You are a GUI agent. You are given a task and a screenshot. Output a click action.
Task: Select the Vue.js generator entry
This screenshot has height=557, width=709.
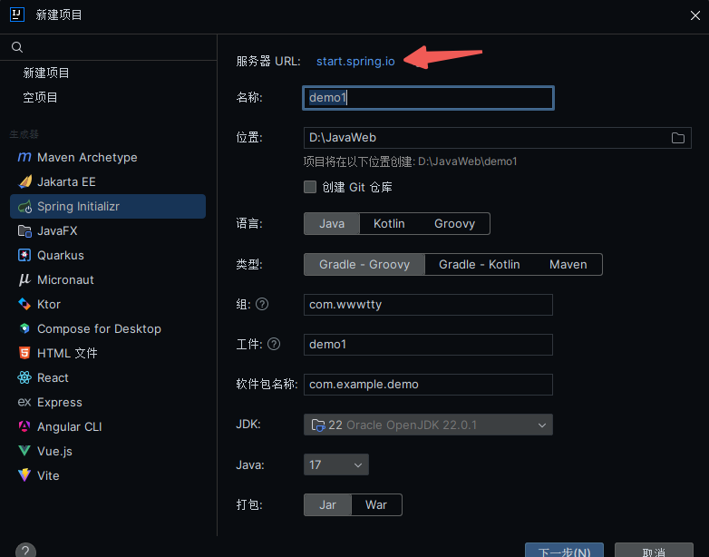(108, 451)
